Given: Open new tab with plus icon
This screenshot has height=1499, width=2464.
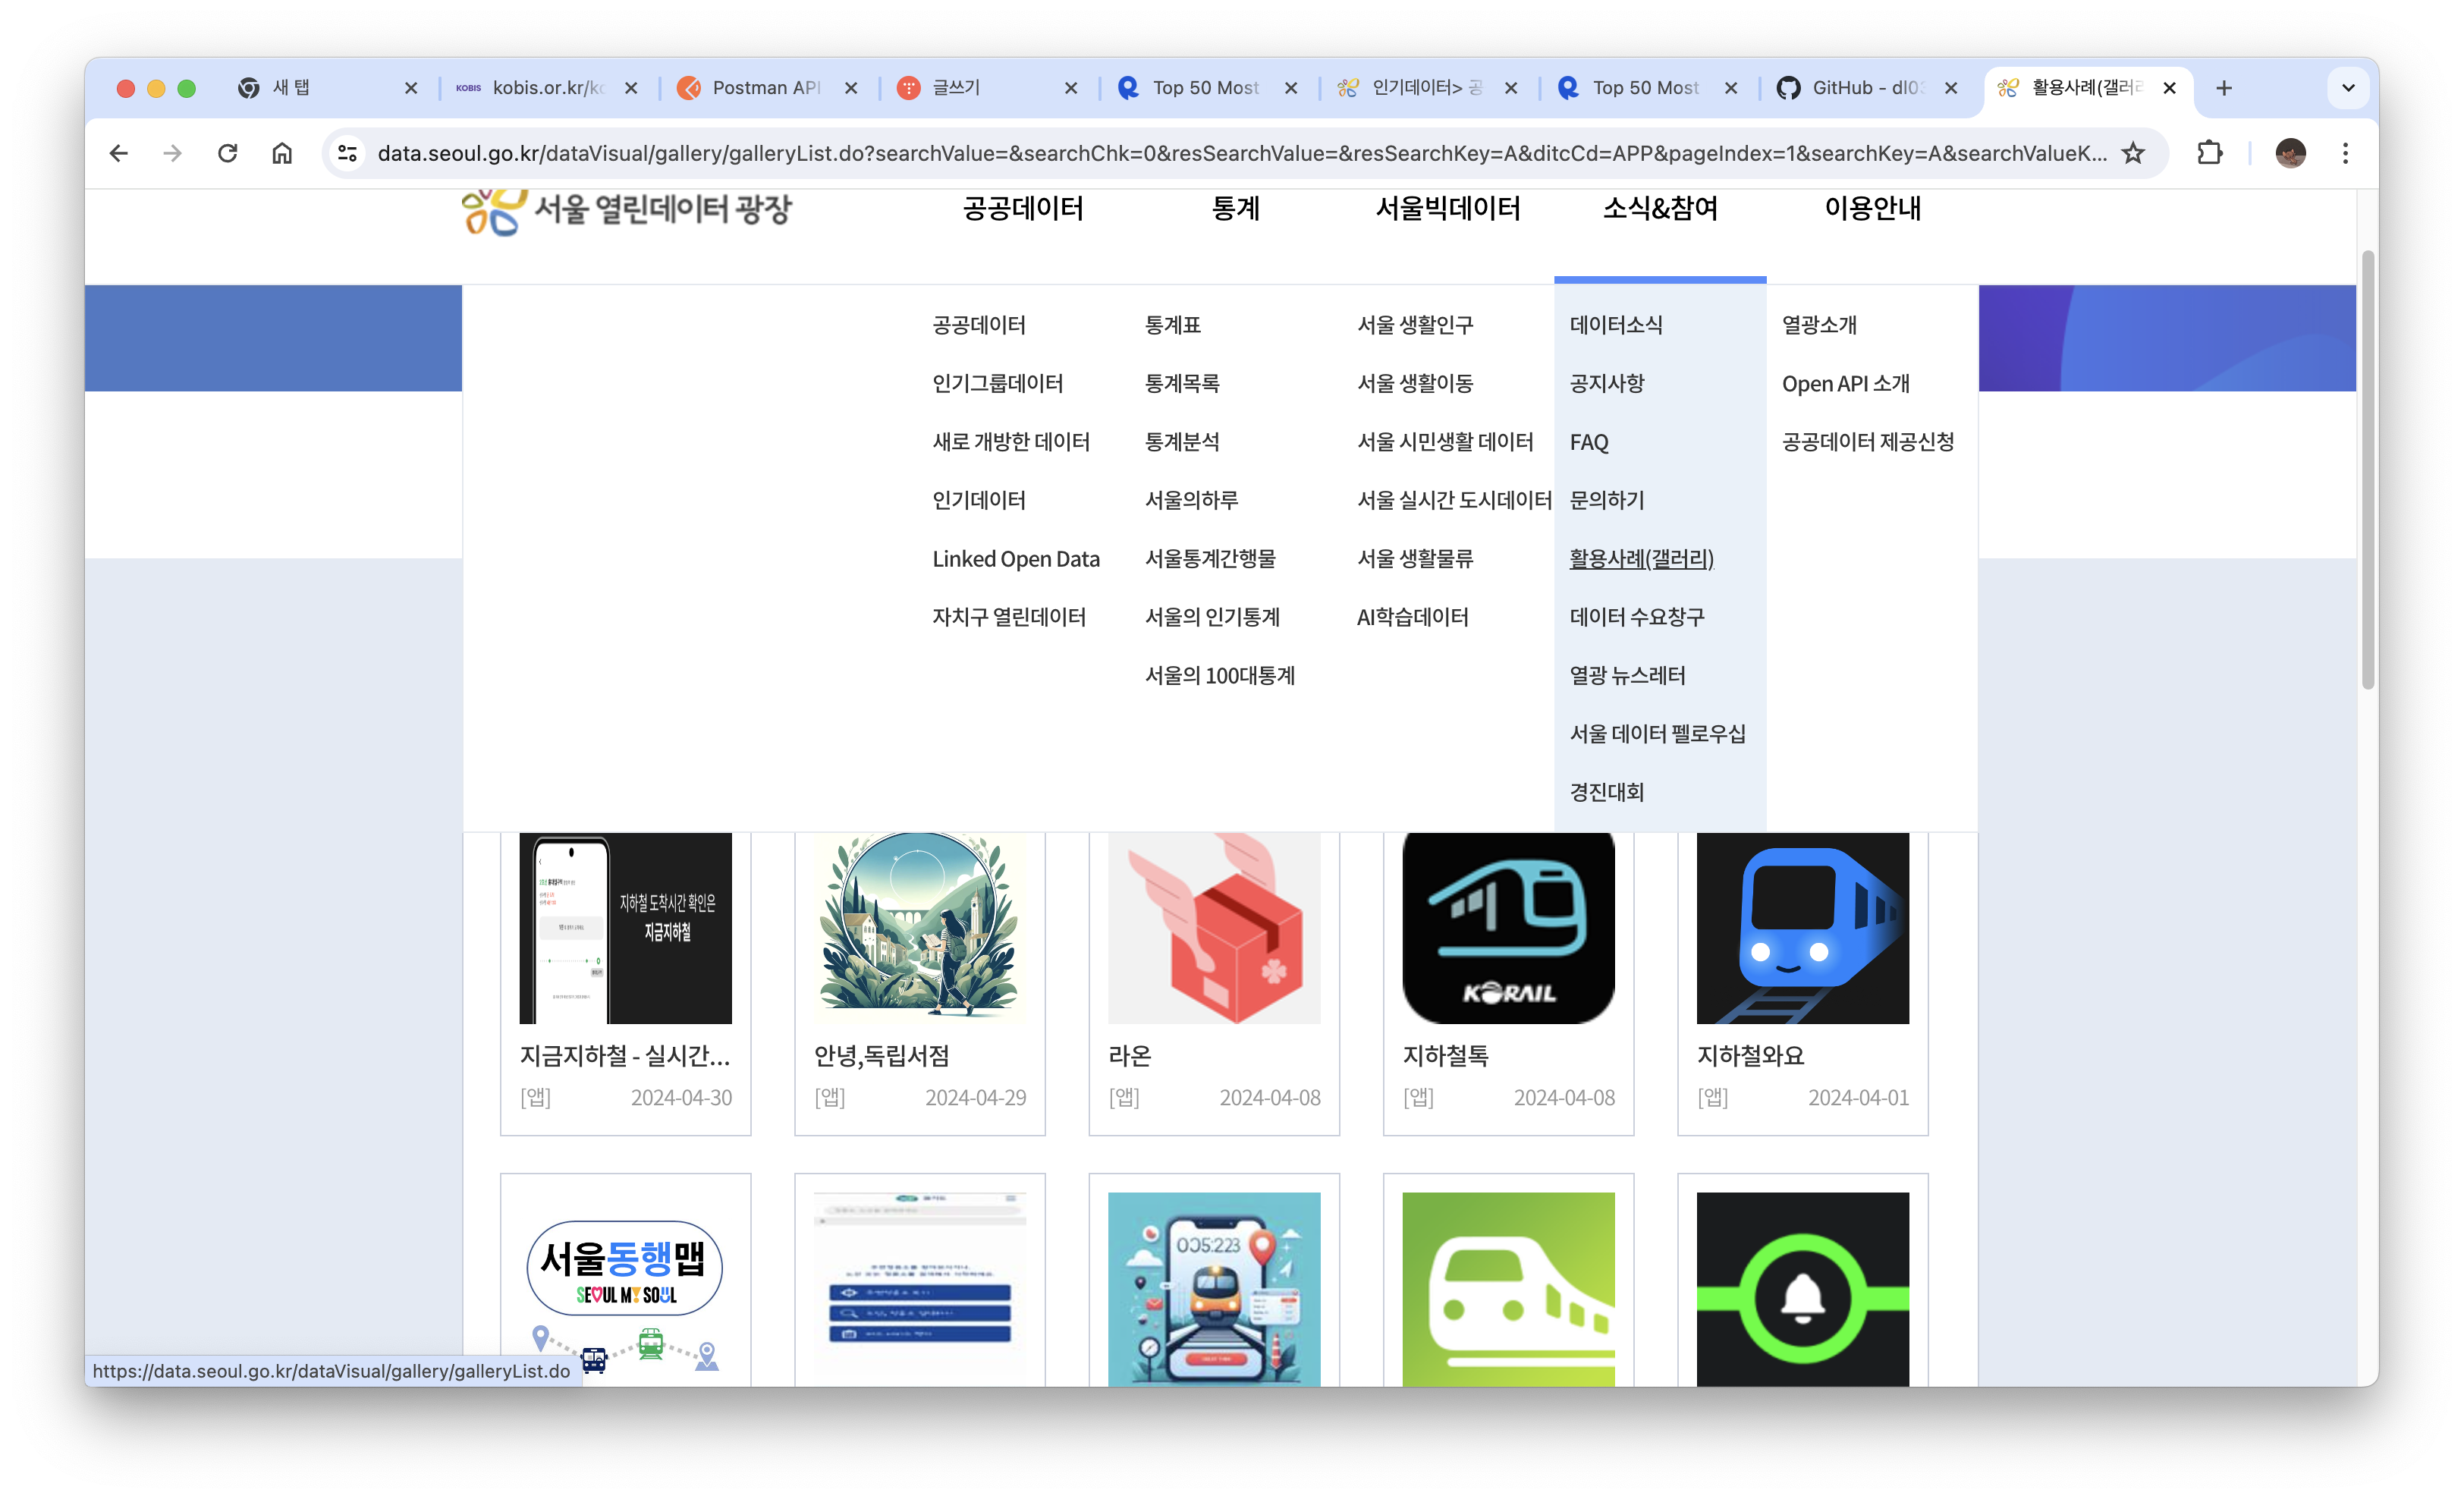Looking at the screenshot, I should click(x=2224, y=88).
